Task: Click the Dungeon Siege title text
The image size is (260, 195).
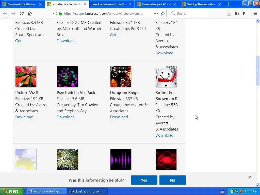Action: pos(124,92)
